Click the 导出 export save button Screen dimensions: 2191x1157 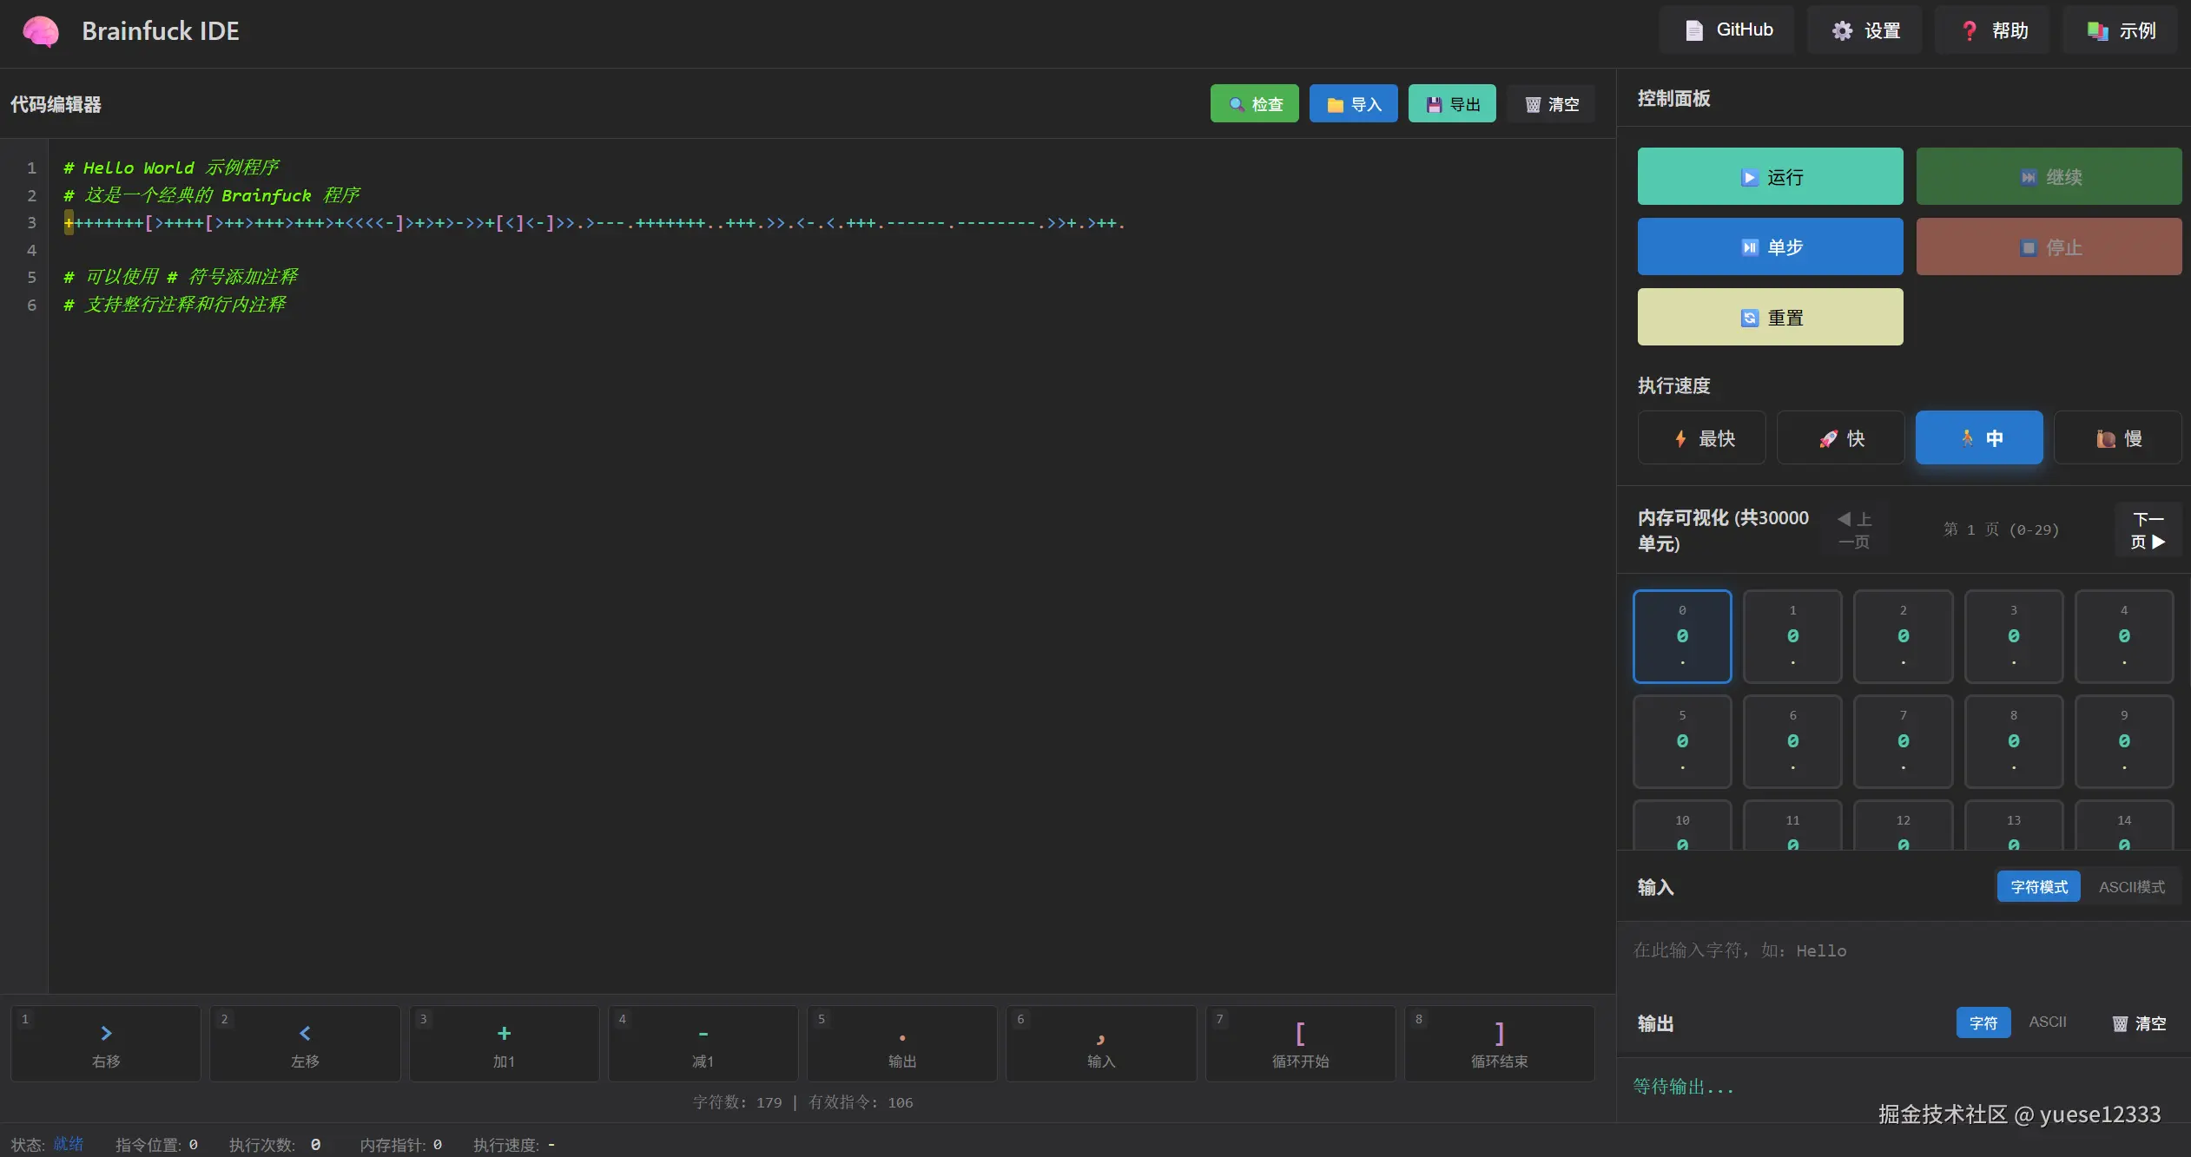click(x=1452, y=104)
